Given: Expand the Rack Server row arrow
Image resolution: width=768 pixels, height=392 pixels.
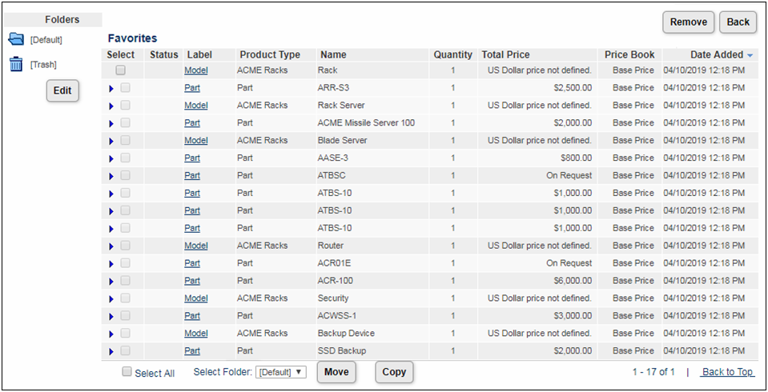Looking at the screenshot, I should (111, 106).
